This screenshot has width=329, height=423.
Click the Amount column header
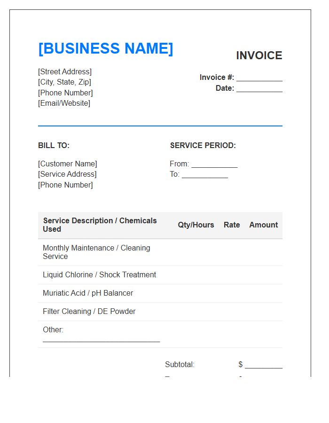tap(264, 225)
